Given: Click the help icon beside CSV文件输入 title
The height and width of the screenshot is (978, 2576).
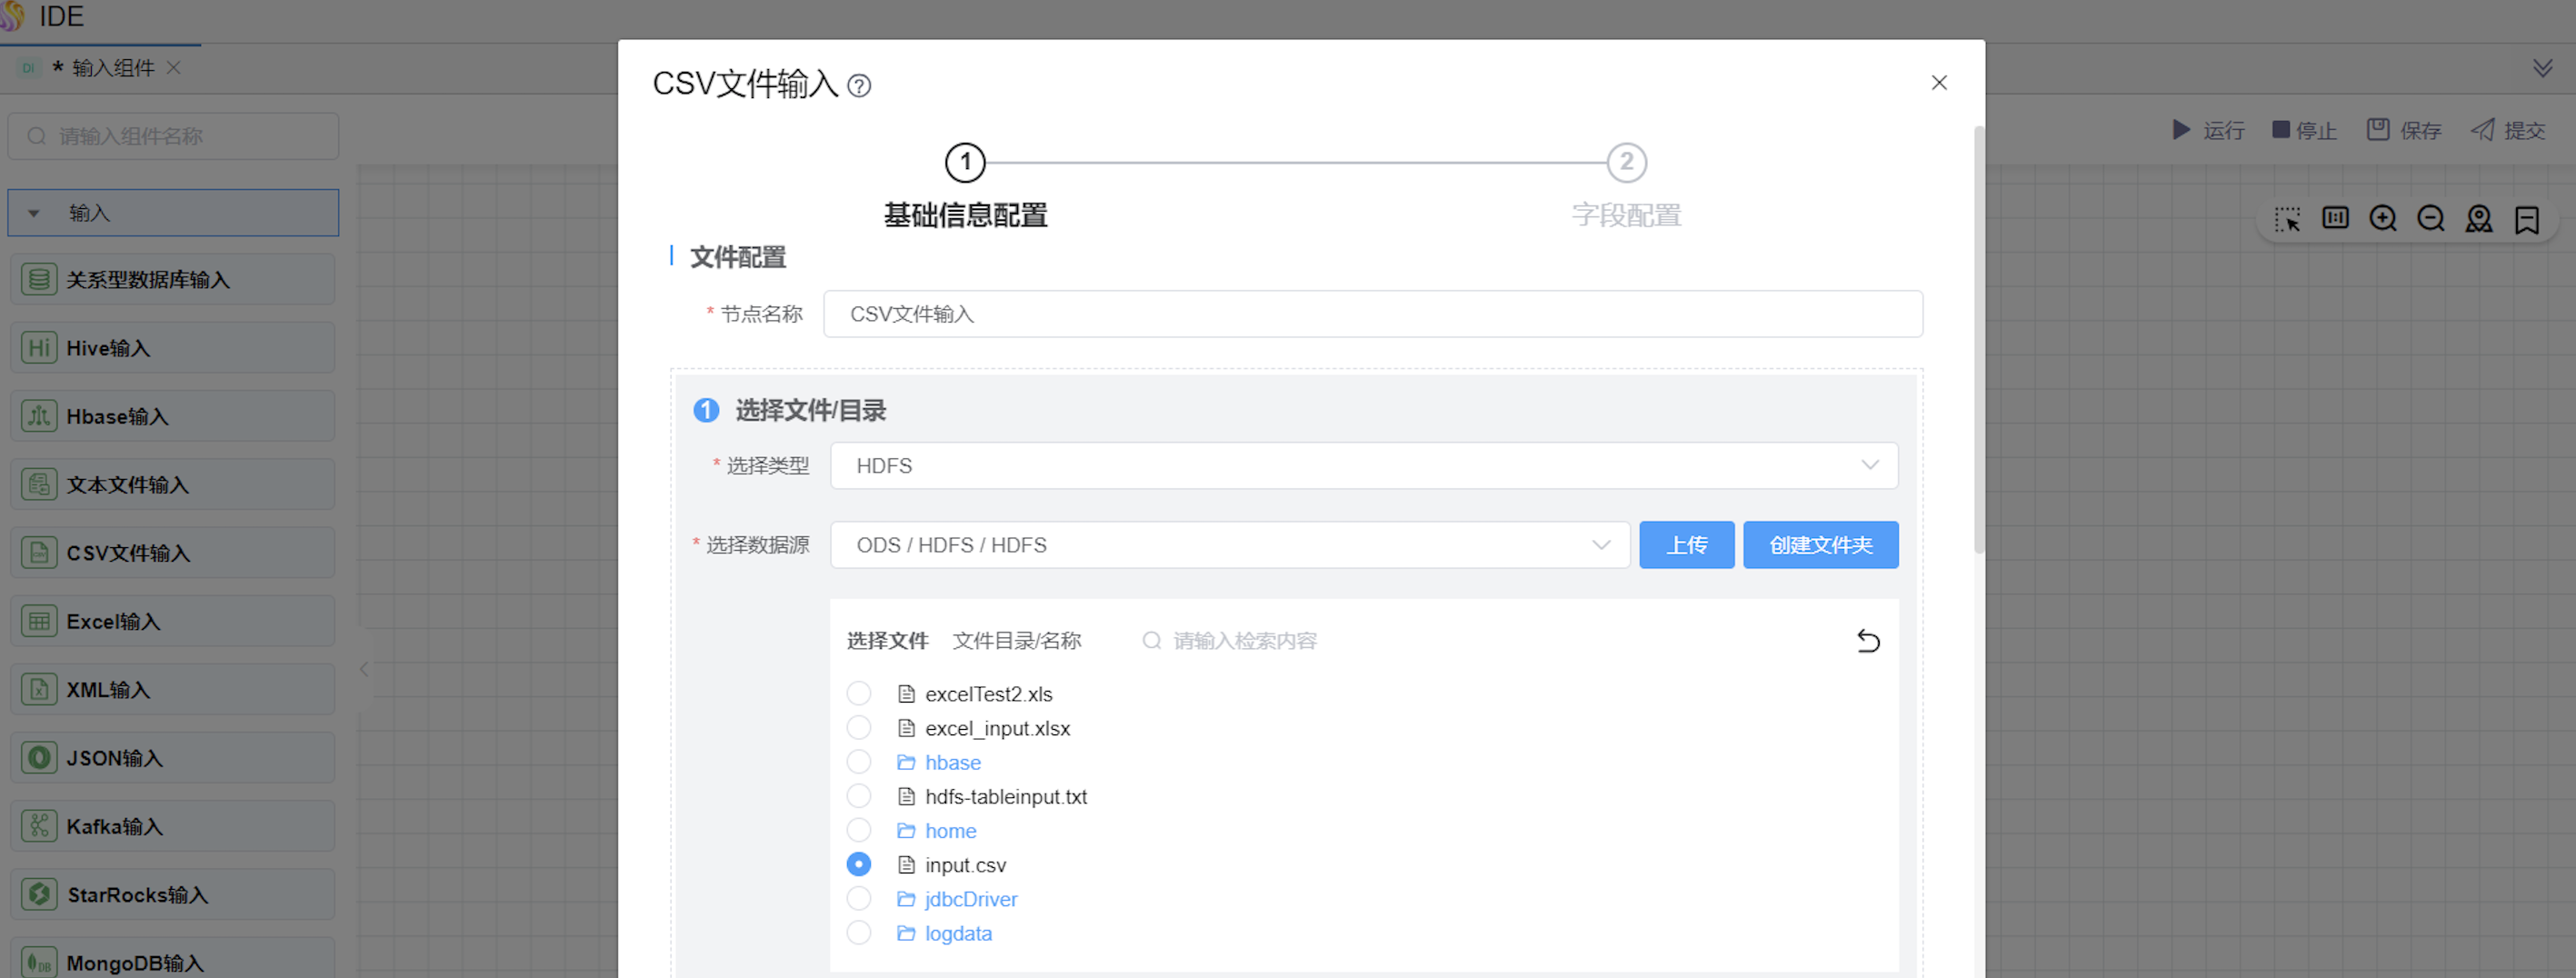Looking at the screenshot, I should [x=858, y=86].
